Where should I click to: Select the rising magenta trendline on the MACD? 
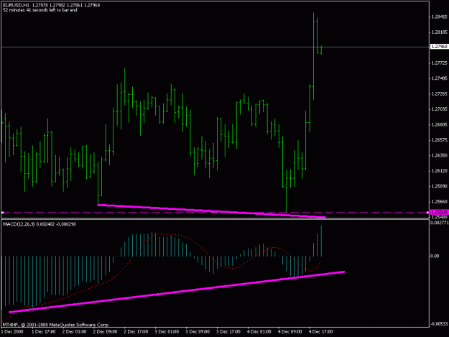[177, 292]
